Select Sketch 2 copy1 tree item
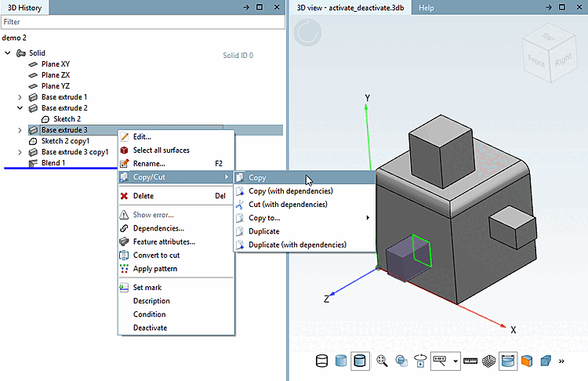The image size is (588, 381). click(x=65, y=141)
